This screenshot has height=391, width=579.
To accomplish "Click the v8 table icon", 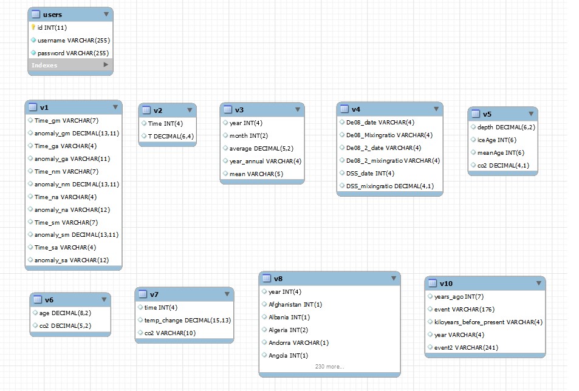I will pos(267,279).
